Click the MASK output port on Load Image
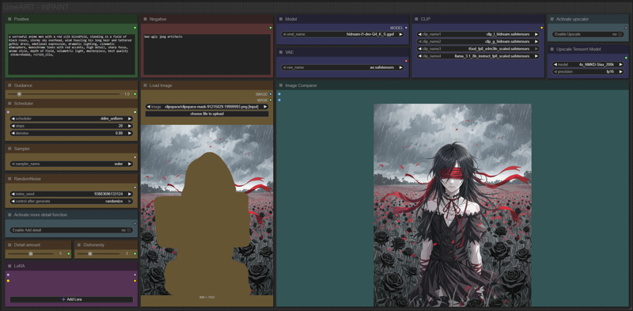This screenshot has height=311, width=633. pyautogui.click(x=271, y=100)
